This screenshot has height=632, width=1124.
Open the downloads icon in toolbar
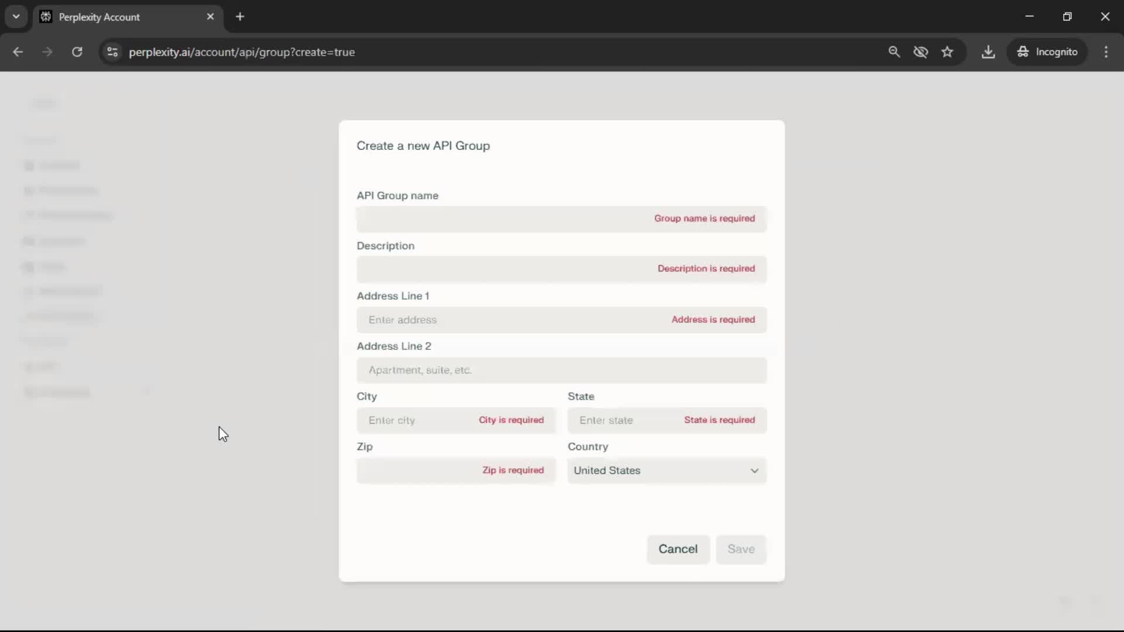[988, 52]
